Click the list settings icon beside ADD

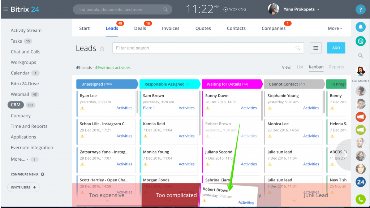point(315,48)
